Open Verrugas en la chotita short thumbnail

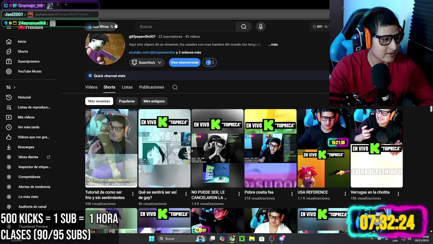(377, 148)
